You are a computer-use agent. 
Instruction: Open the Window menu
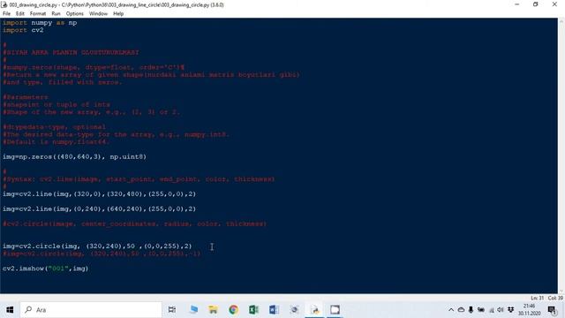[x=98, y=14]
